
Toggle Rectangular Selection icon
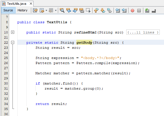pyautogui.click(x=88, y=10)
